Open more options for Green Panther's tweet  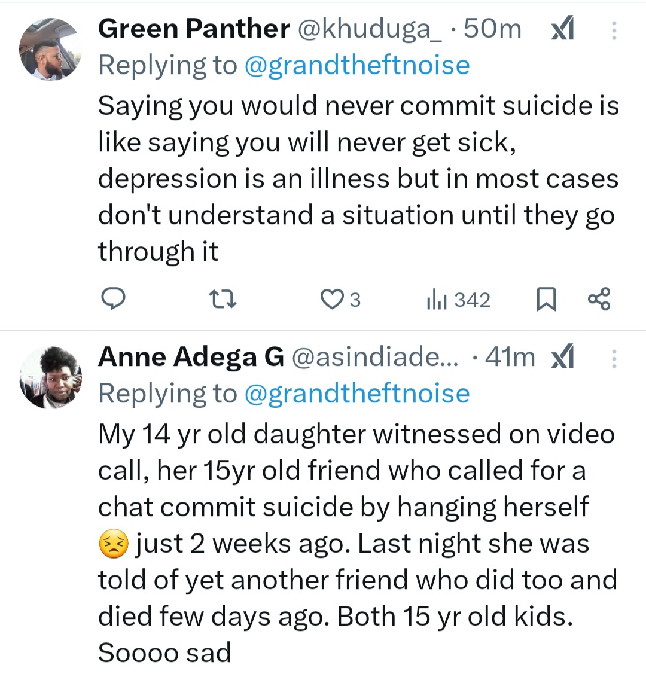point(614,30)
